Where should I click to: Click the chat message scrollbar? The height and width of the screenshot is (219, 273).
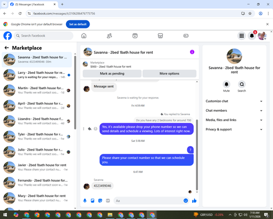[x=197, y=155]
